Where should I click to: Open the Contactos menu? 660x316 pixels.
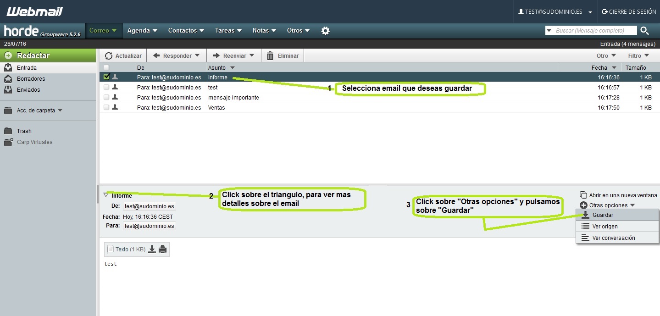pos(183,30)
